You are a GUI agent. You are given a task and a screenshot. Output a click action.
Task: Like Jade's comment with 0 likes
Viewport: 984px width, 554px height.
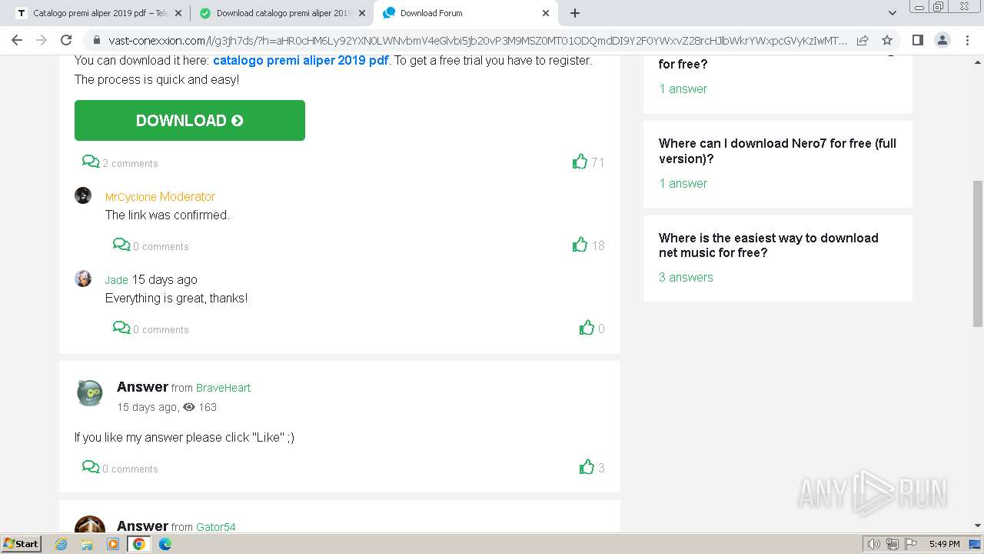pyautogui.click(x=587, y=328)
